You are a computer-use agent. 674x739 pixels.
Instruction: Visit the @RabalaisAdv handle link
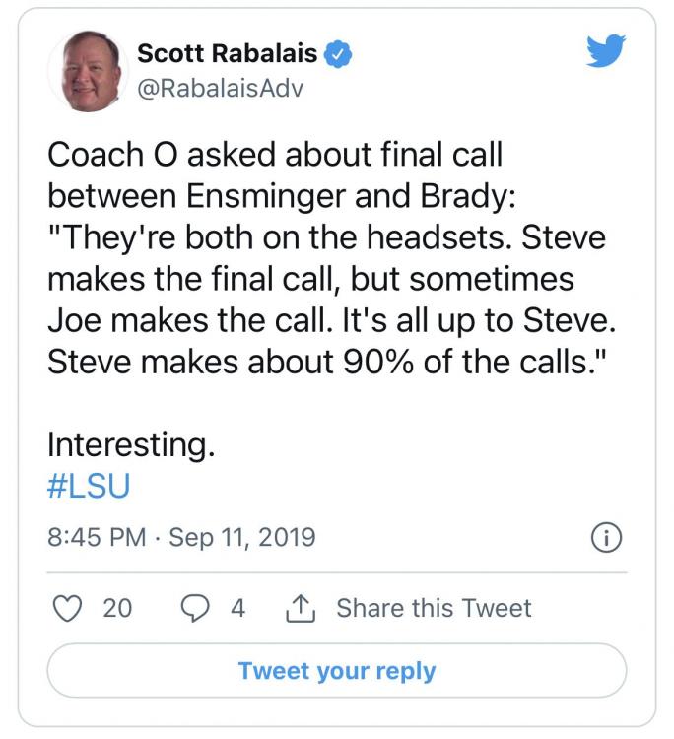[x=220, y=88]
